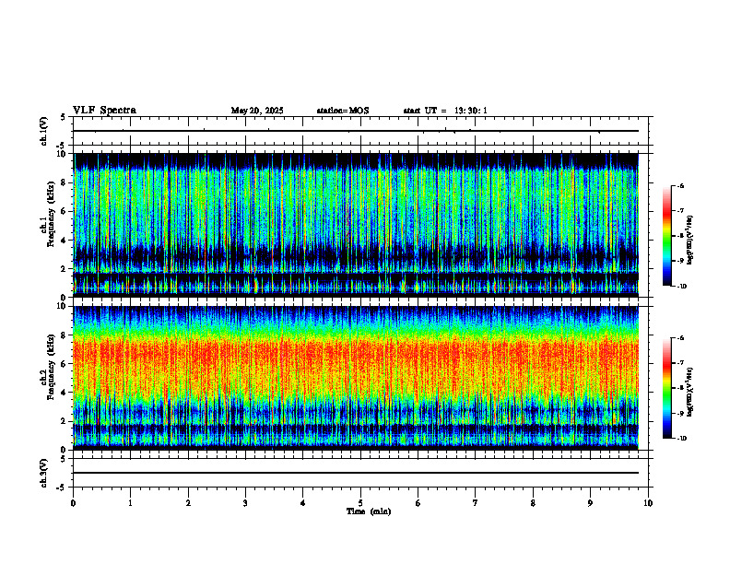The width and height of the screenshot is (730, 564).
Task: Click the time axis tick label '10'
Action: click(648, 503)
